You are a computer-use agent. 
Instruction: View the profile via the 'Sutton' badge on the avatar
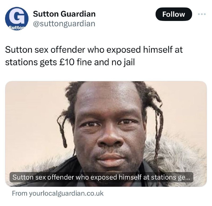[x=17, y=28]
